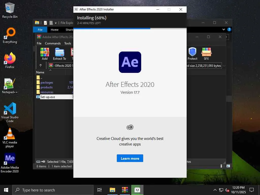Image resolution: width=260 pixels, height=195 pixels.
Task: Open Quick Access toolbar dropdown arrow
Action: point(56,23)
